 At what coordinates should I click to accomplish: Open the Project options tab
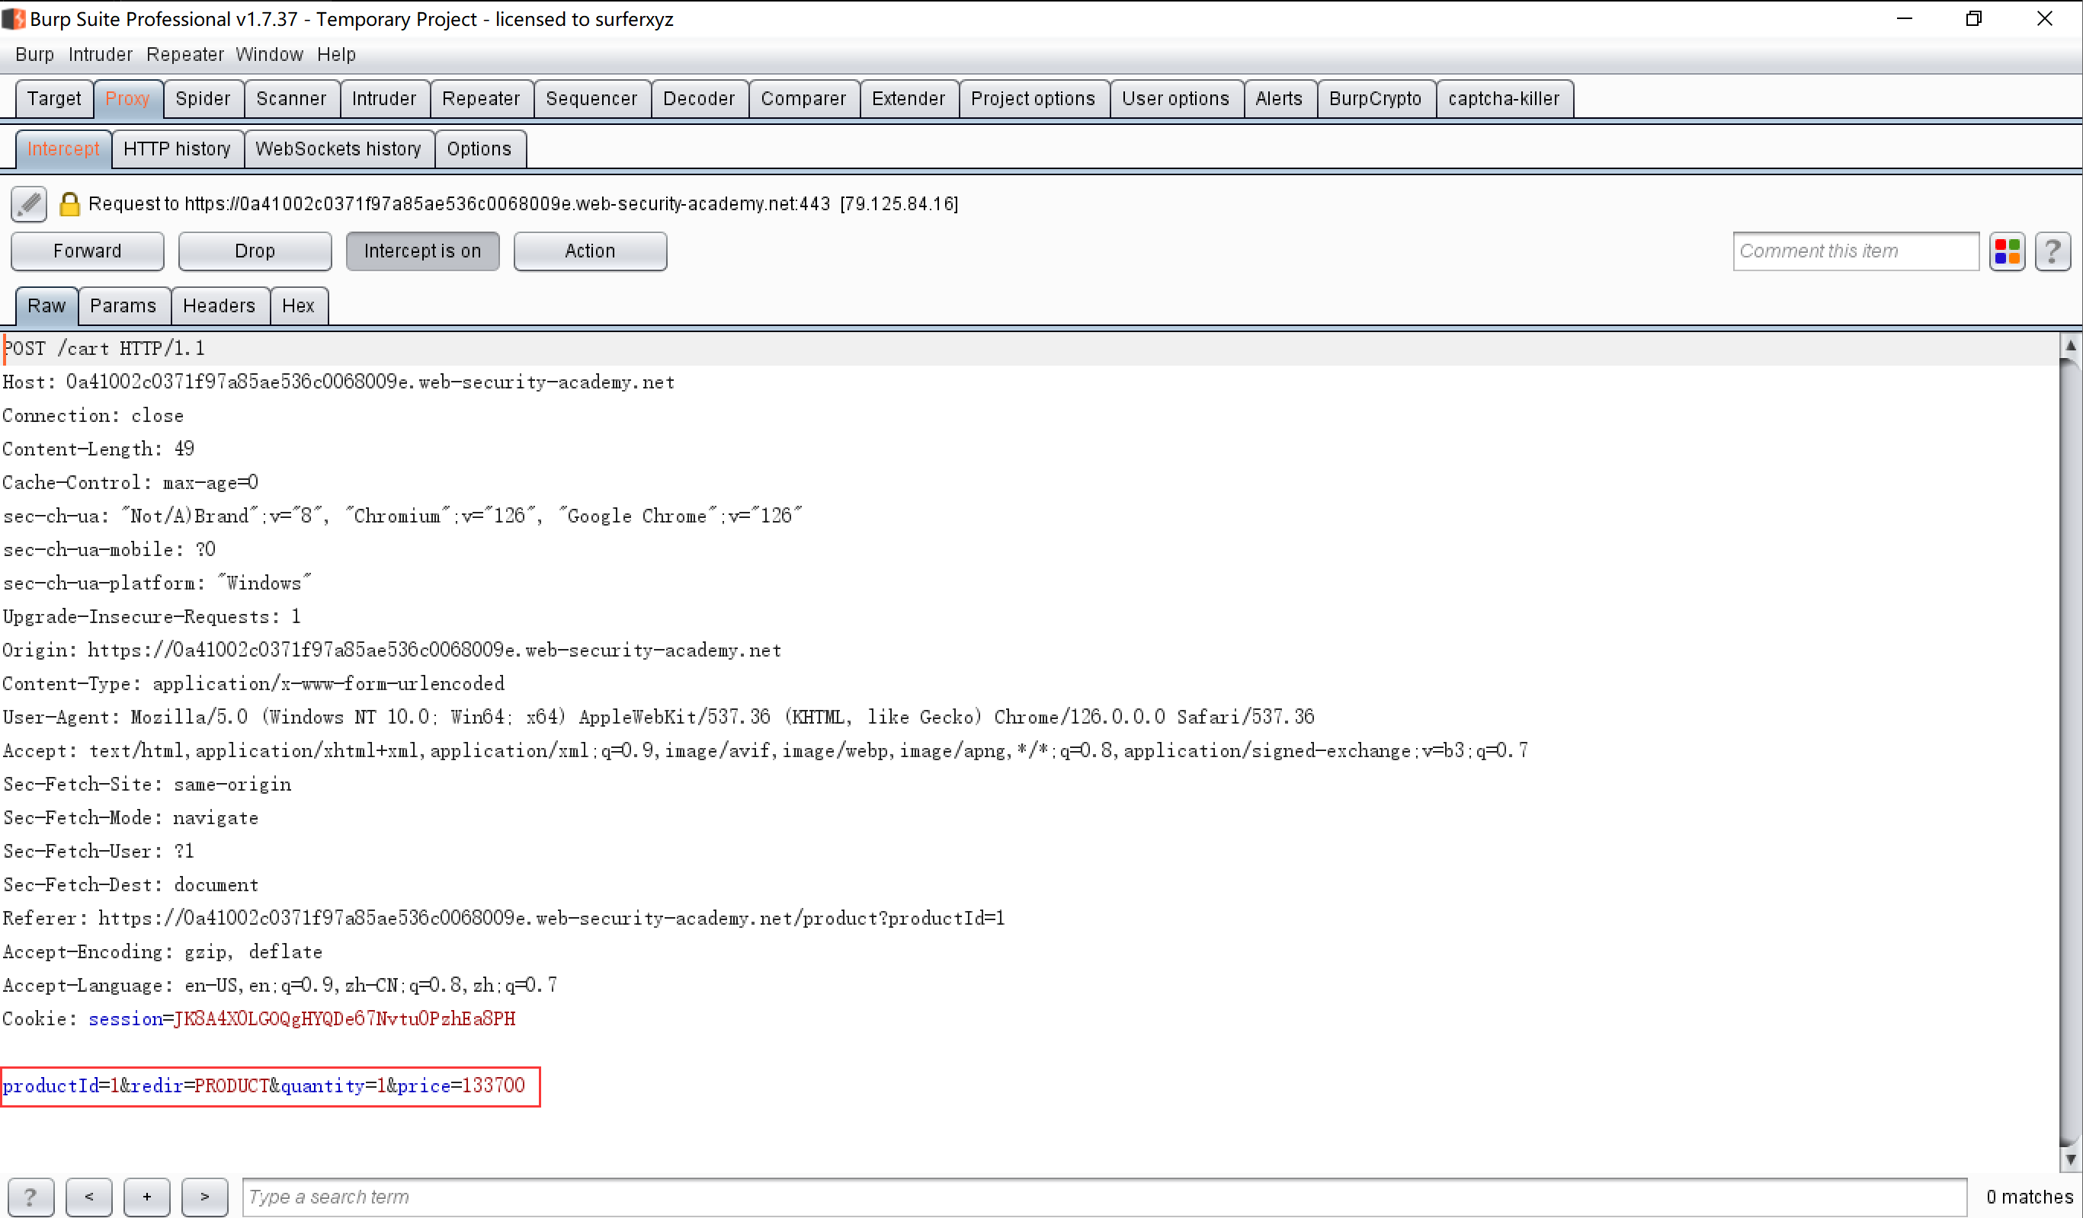1033,98
